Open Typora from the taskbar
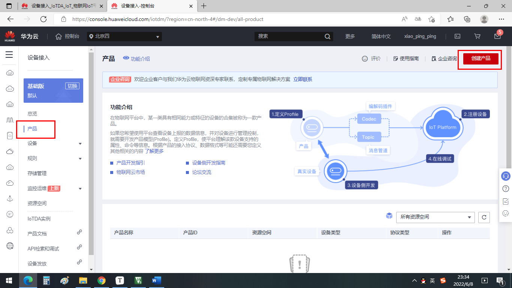 pyautogui.click(x=120, y=280)
